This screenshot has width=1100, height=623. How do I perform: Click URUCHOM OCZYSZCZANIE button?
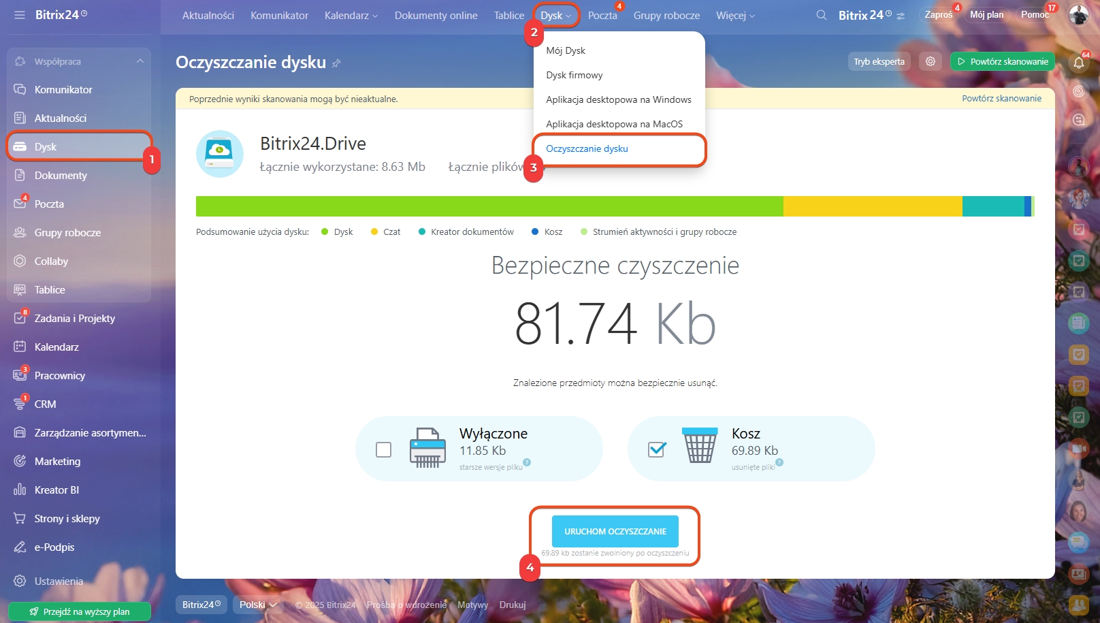(x=615, y=531)
